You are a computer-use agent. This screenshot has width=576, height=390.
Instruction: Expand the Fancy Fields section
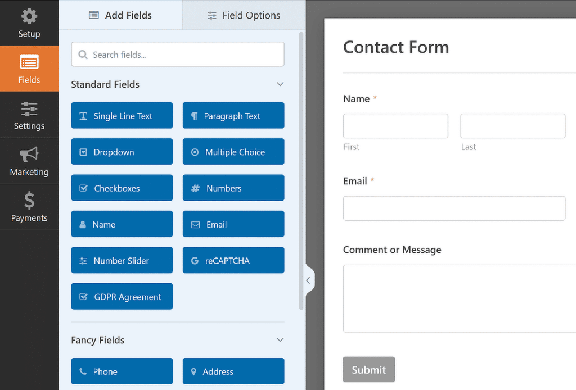(x=280, y=340)
